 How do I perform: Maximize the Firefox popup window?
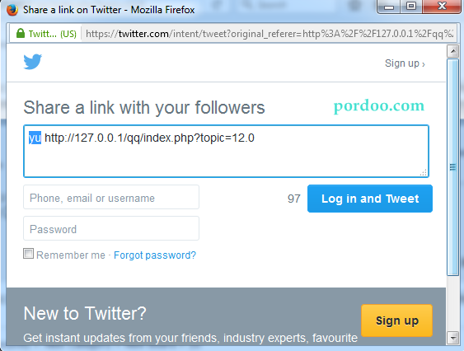click(411, 7)
